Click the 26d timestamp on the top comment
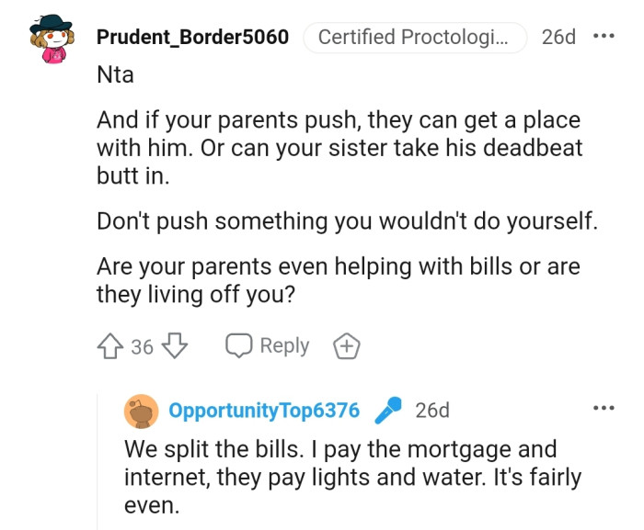 click(x=558, y=38)
